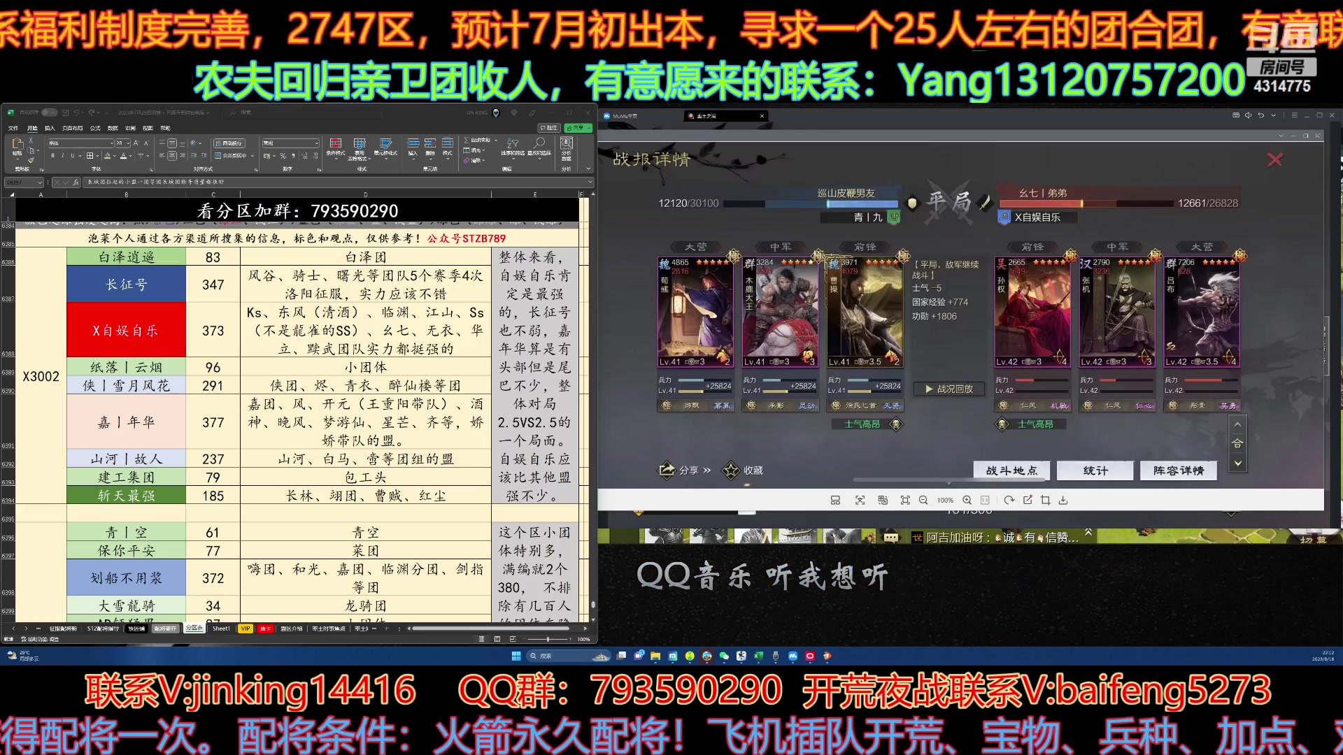The width and height of the screenshot is (1343, 755).
Task: Click the percent style icon in Excel
Action: [x=283, y=156]
